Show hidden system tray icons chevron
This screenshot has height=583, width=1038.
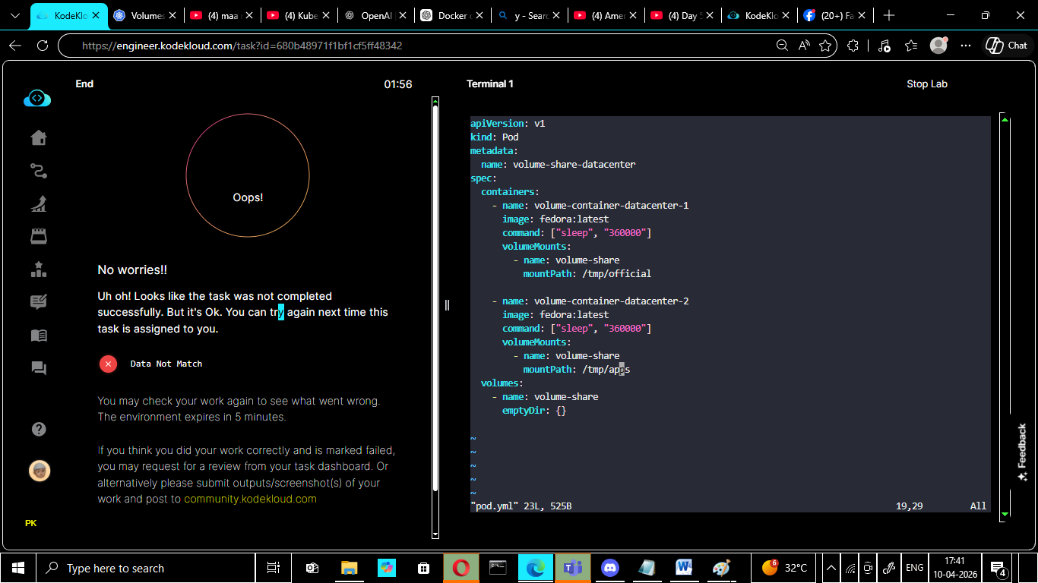[x=831, y=568]
